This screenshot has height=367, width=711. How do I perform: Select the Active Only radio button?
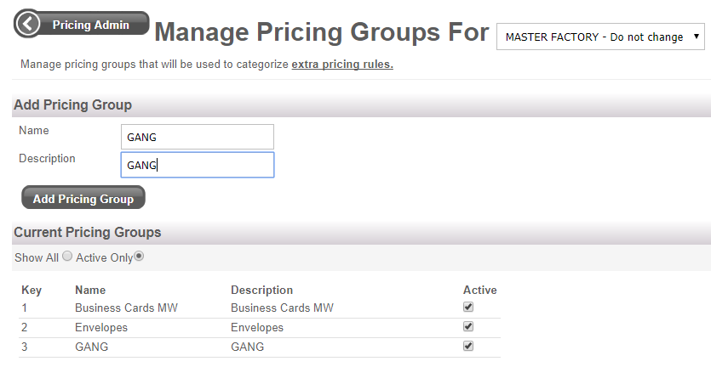pyautogui.click(x=139, y=257)
